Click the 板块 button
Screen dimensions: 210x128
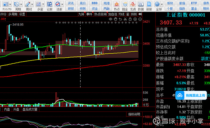[x=170, y=3]
